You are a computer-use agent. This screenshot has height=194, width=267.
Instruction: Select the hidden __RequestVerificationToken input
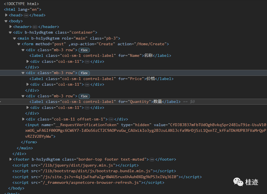click(146, 131)
